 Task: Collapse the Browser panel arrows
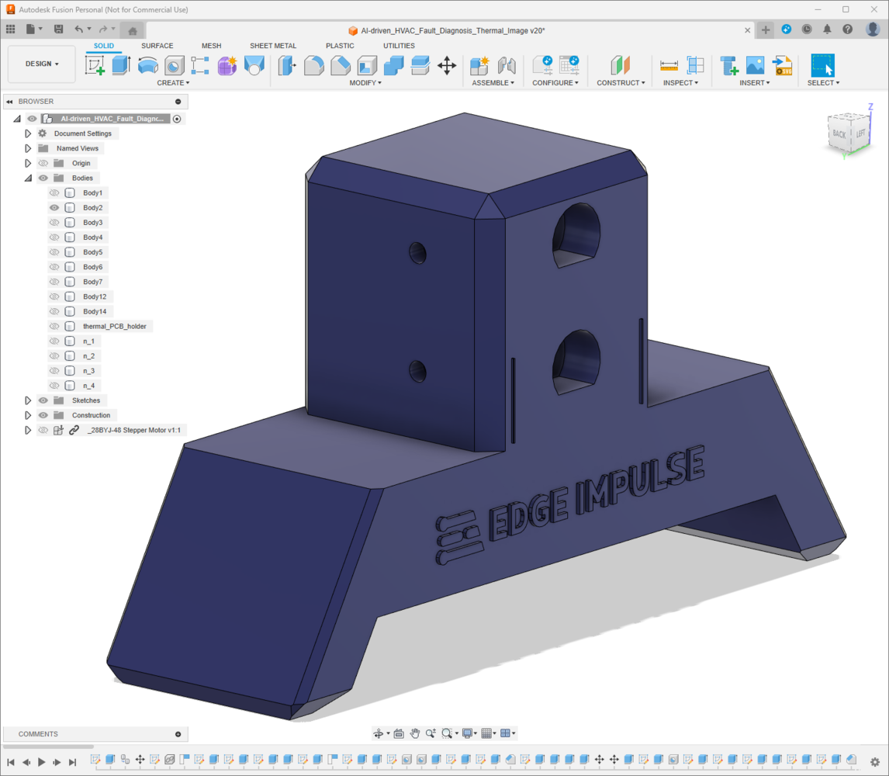(x=9, y=102)
